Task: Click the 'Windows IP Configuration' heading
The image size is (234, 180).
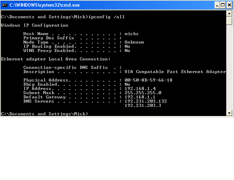Action: coord(34,25)
